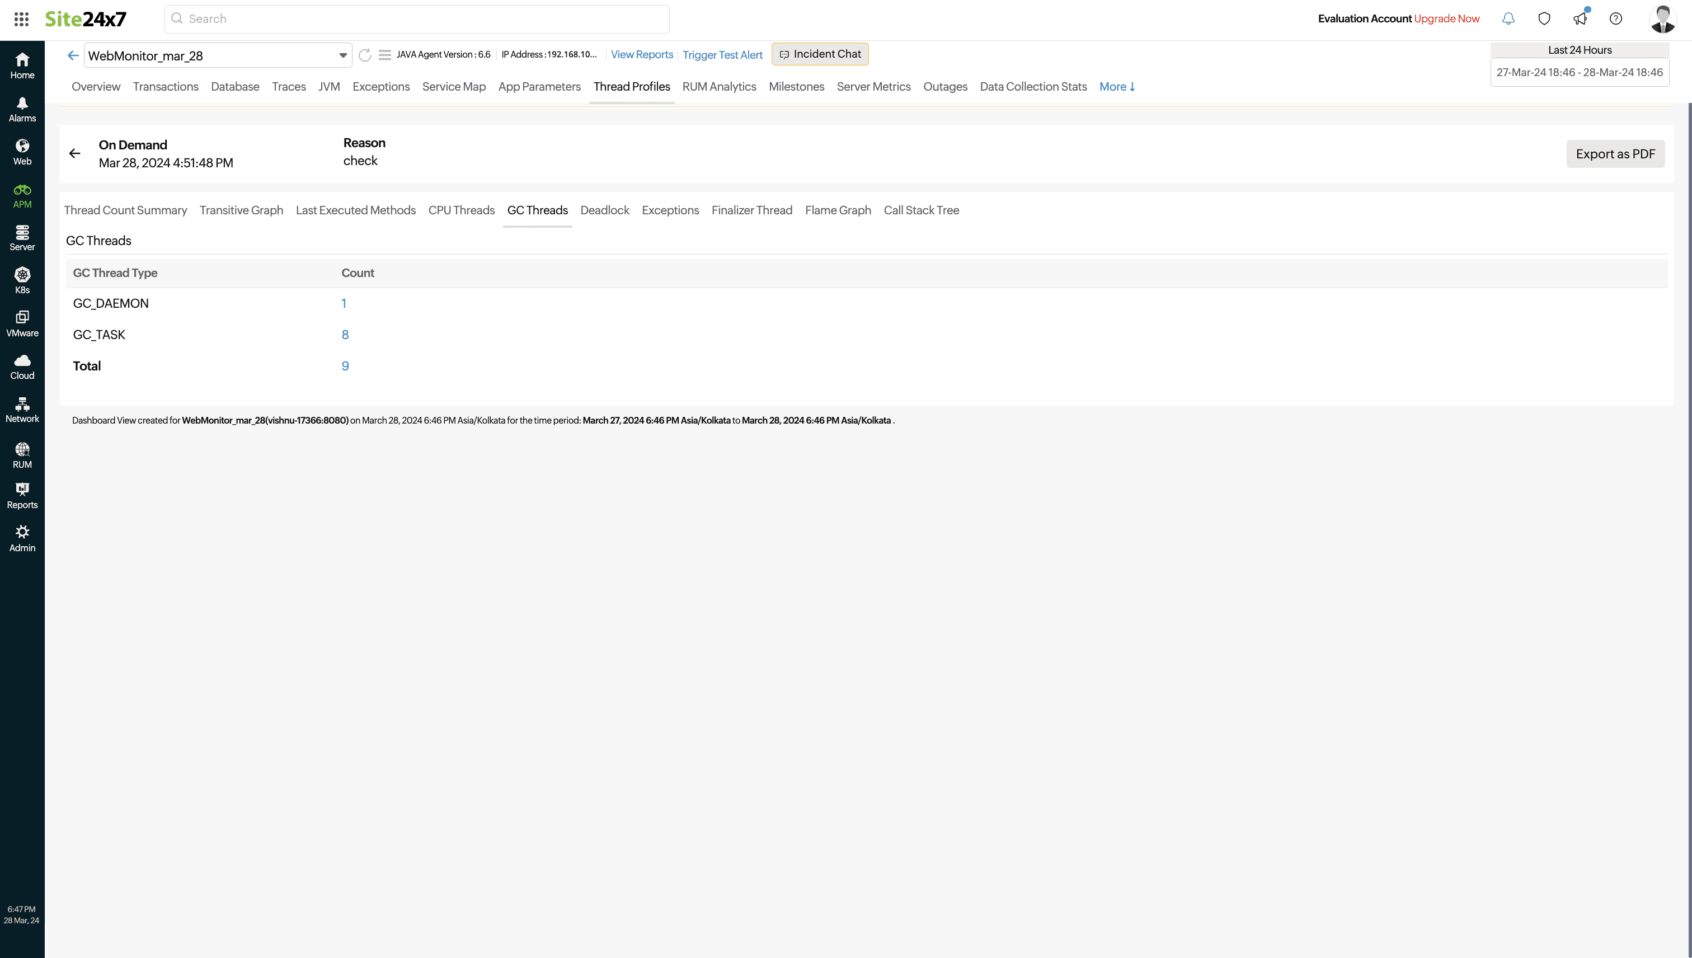Open the apps grid launcher icon
This screenshot has width=1692, height=958.
click(21, 19)
